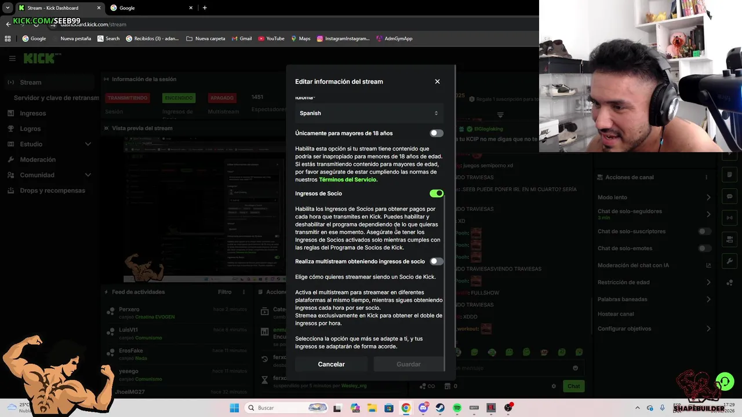Close the Editar información del stream dialog
This screenshot has width=742, height=417.
(437, 82)
